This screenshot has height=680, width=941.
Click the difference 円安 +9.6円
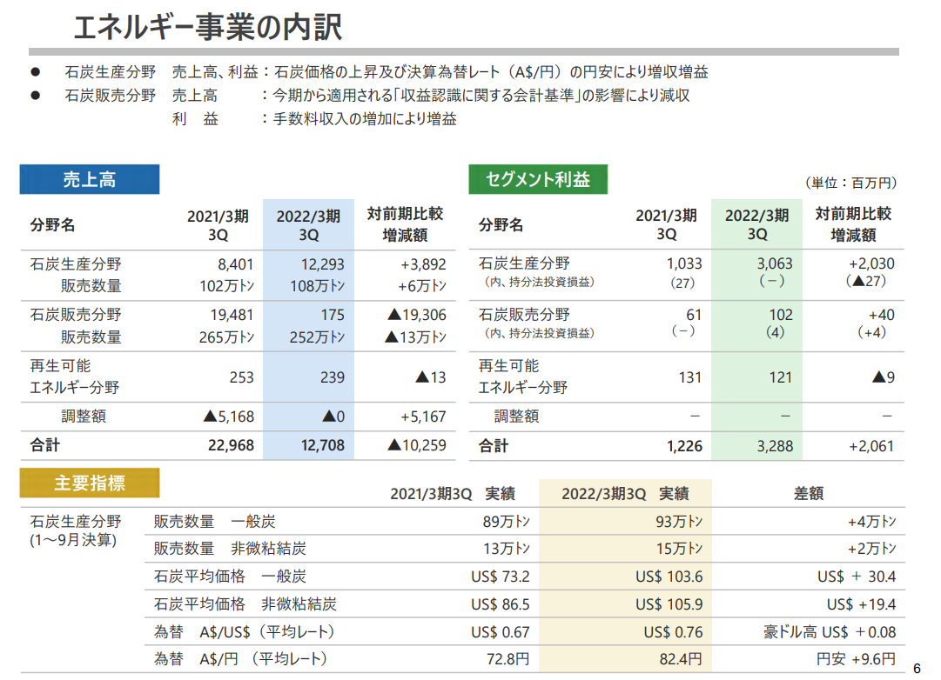click(x=856, y=659)
